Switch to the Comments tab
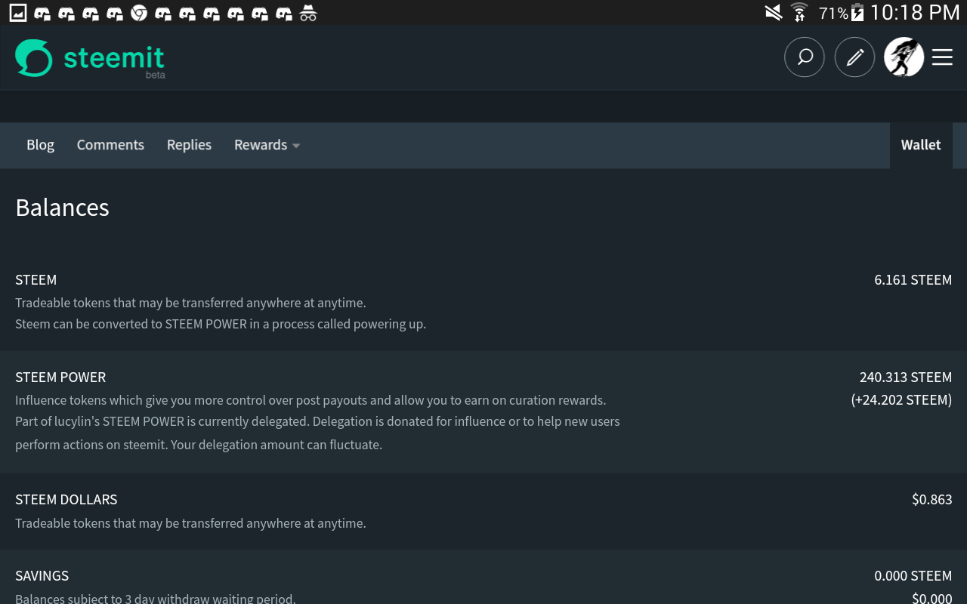 pos(110,145)
